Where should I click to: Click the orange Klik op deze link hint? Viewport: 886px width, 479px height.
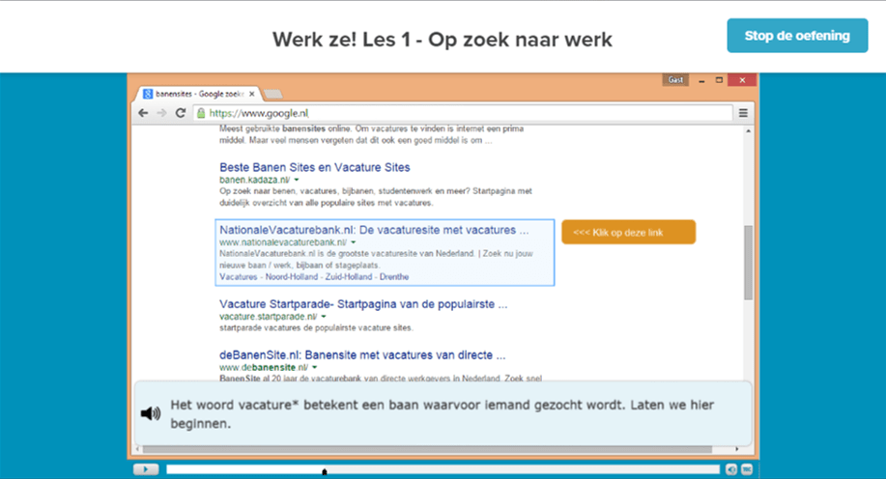628,232
